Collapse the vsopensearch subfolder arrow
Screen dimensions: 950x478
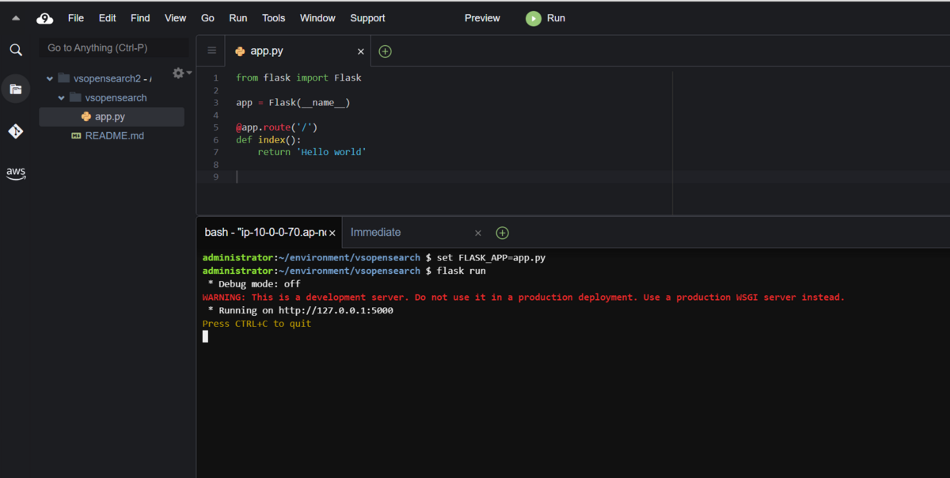coord(62,97)
